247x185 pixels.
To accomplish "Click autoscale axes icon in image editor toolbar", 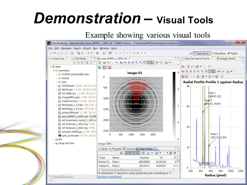I will 121,63.
